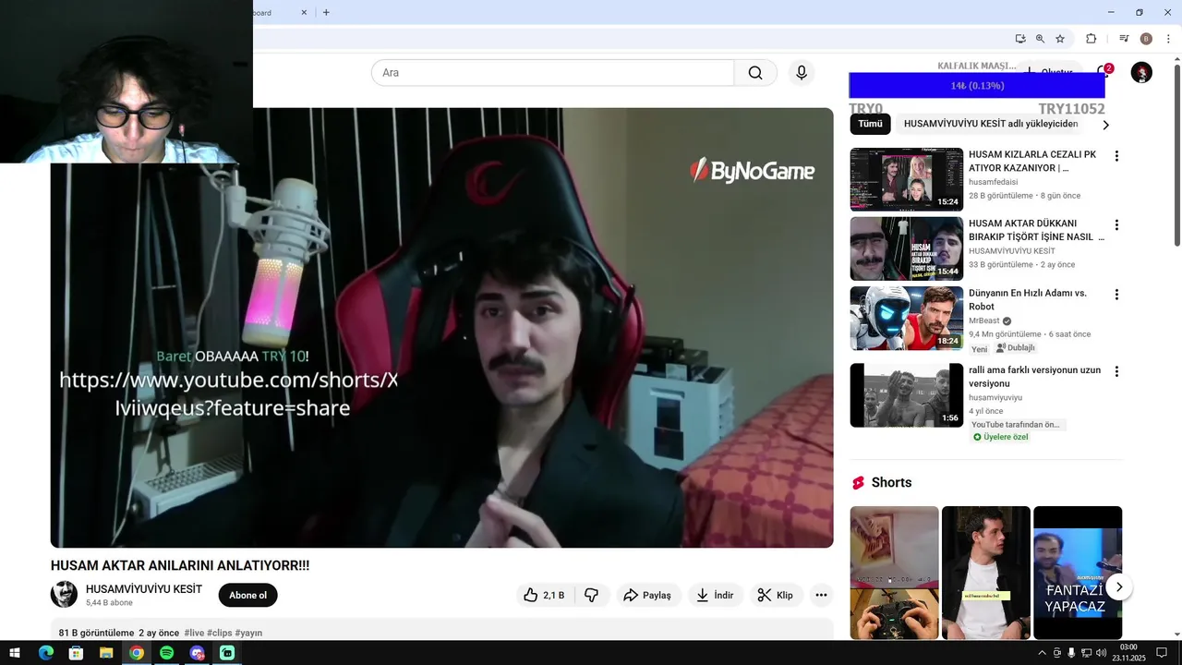Open Chrome media controls icon
1182x665 pixels.
(x=1124, y=39)
